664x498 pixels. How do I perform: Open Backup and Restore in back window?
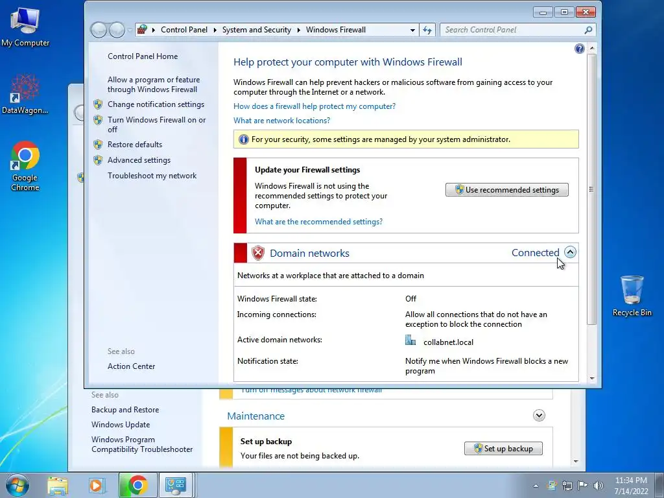(x=125, y=410)
